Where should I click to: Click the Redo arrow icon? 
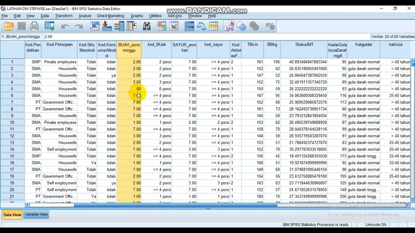(x=79, y=27)
